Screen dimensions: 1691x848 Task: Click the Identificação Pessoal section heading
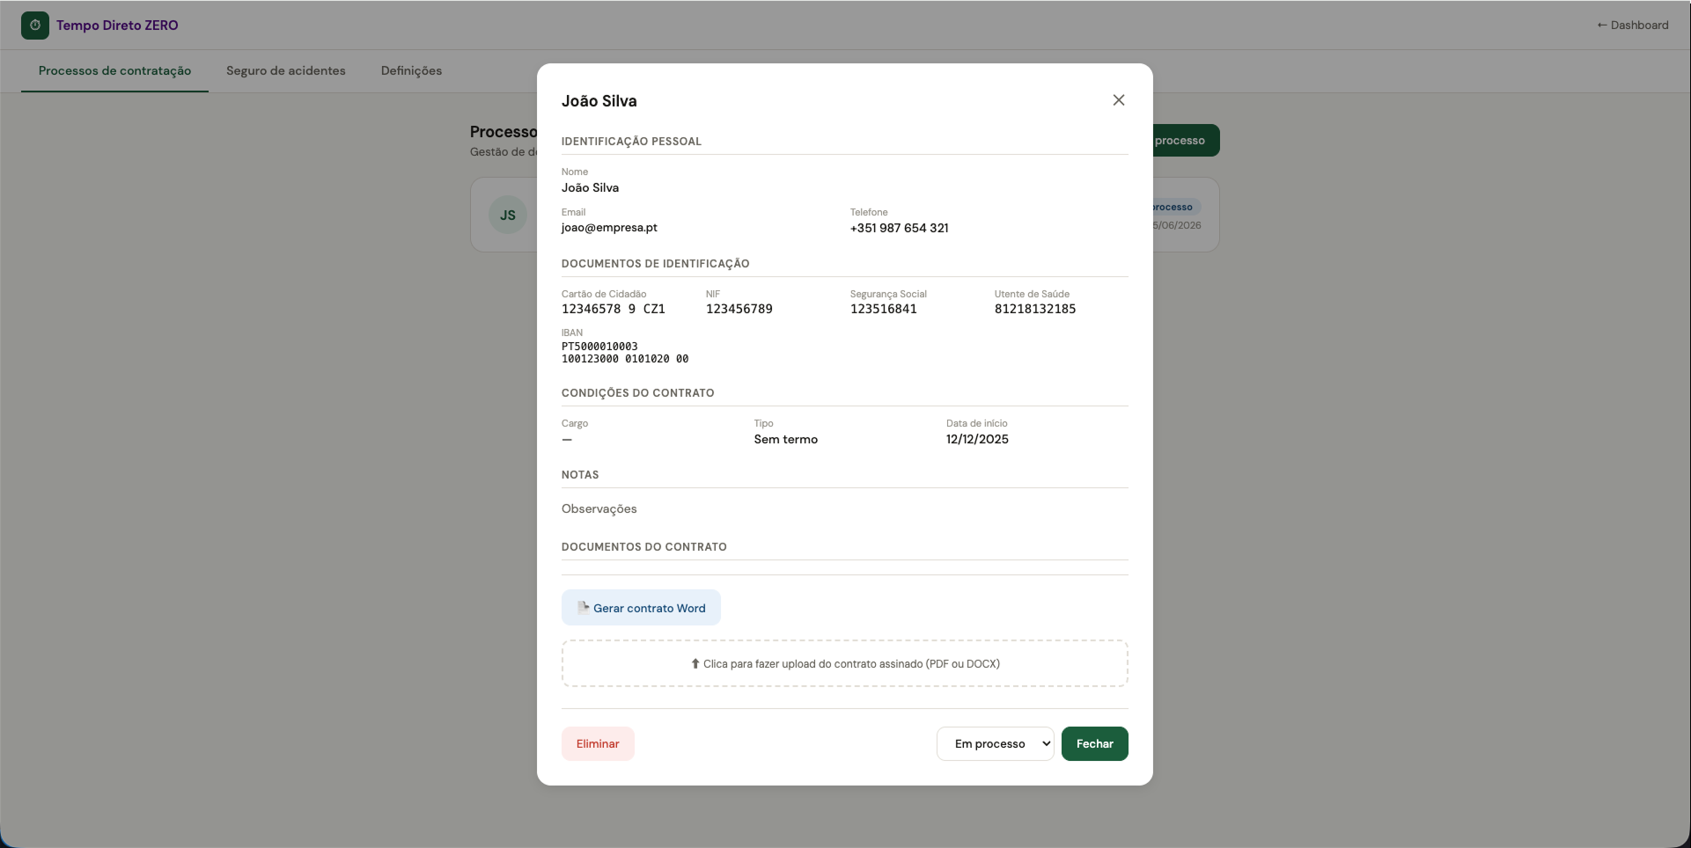coord(631,142)
